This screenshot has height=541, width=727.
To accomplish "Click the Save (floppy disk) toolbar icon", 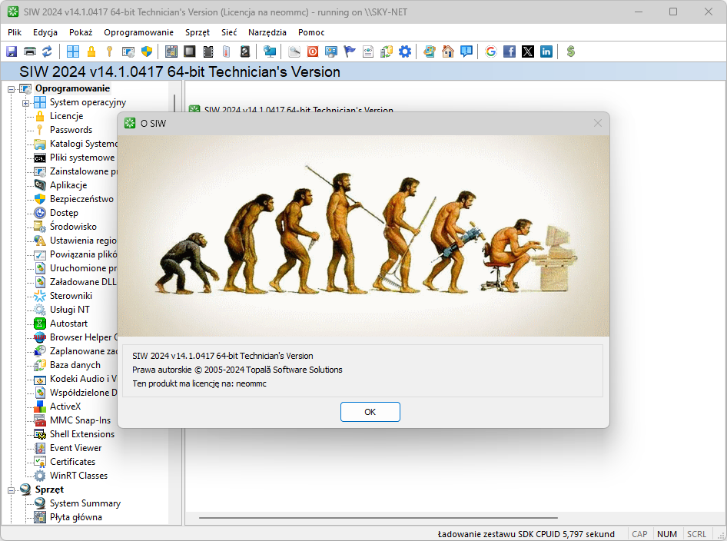I will 12,51.
